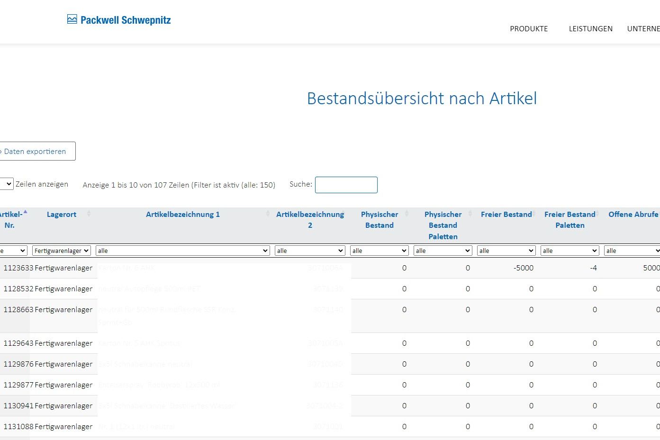Sort by Freier Bestand Paletten header

coord(570,220)
